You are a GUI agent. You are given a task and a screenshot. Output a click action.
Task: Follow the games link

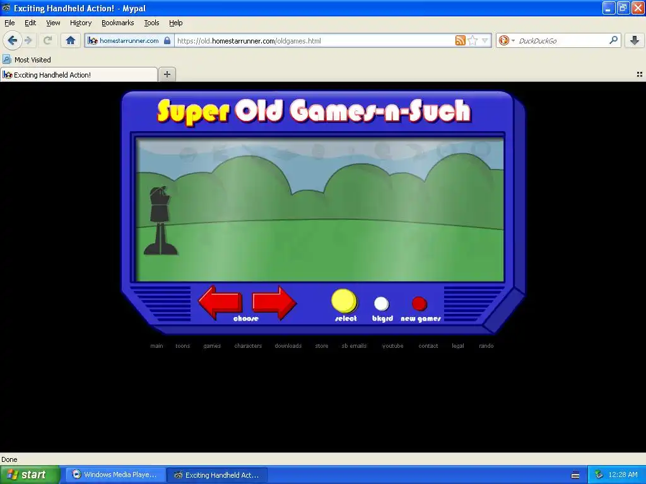coord(212,346)
